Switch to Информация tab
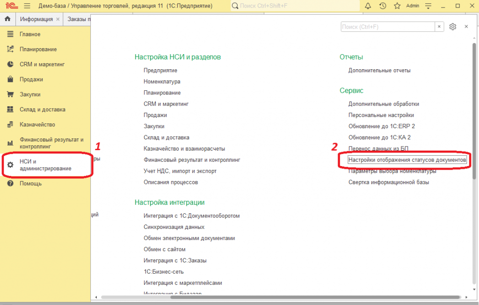The height and width of the screenshot is (305, 479). coord(36,19)
